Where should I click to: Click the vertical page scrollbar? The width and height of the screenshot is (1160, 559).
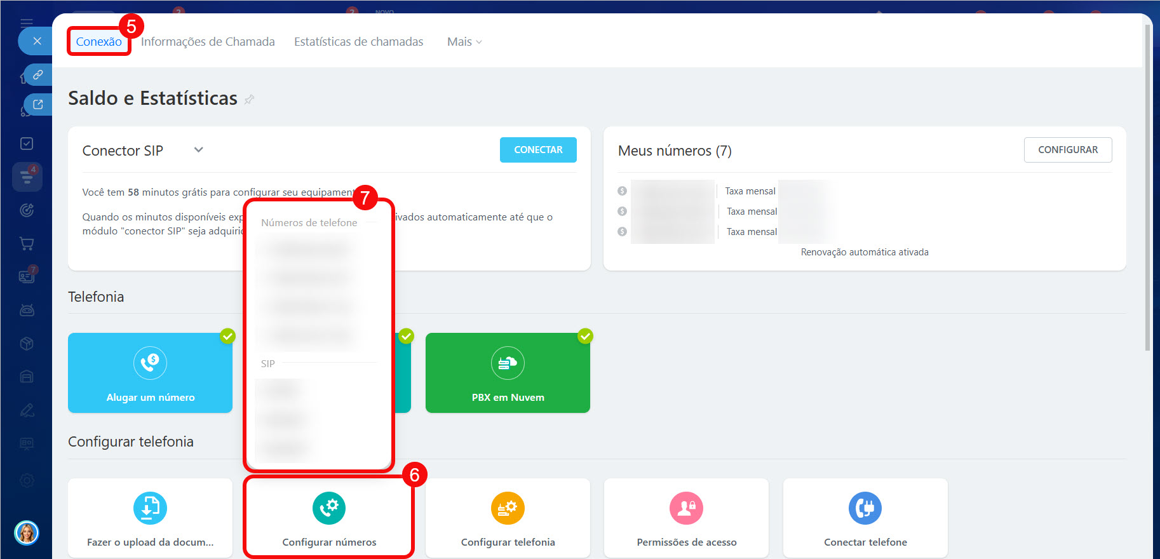1147,191
